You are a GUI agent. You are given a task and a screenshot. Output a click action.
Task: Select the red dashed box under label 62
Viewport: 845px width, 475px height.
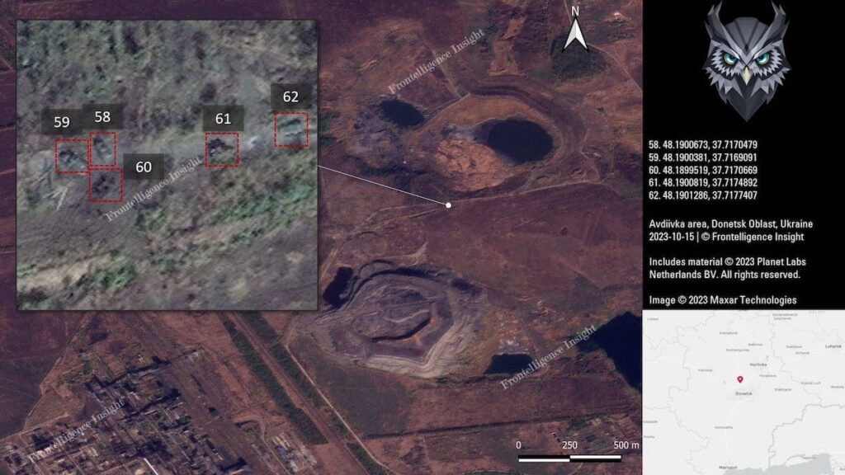click(x=290, y=129)
